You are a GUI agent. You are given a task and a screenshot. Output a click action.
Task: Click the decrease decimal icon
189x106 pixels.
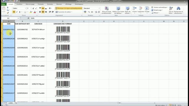(x=99, y=12)
